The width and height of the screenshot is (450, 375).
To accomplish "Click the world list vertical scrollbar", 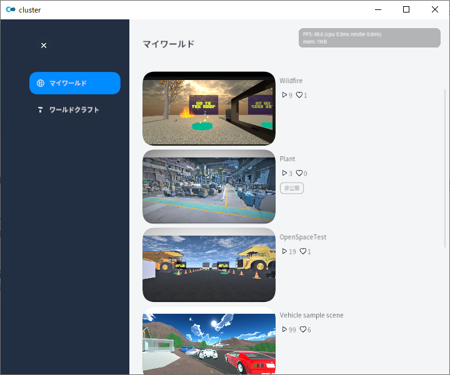I will click(x=446, y=167).
